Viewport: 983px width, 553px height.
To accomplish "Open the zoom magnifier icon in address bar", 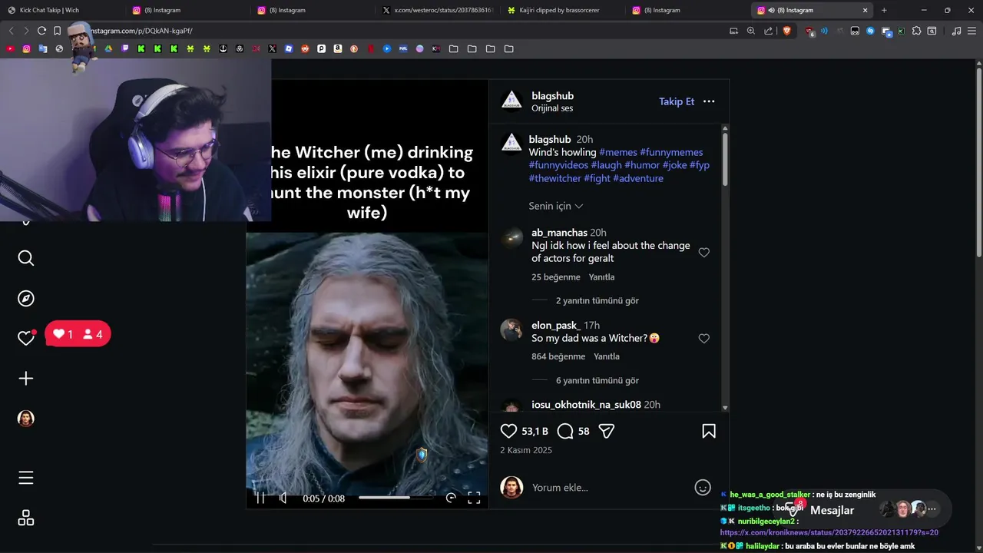I will point(751,31).
